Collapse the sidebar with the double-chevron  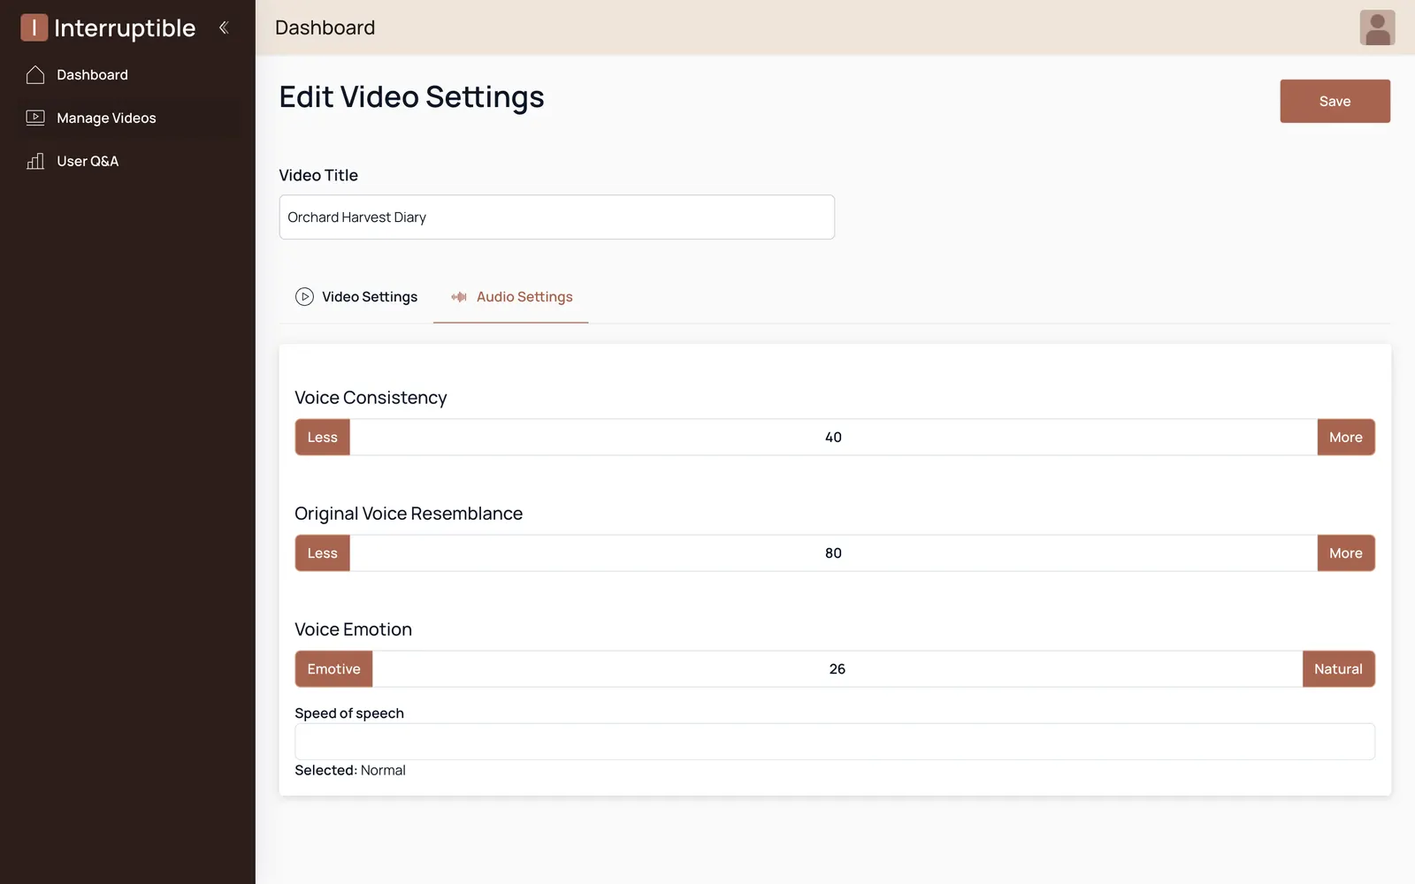point(224,27)
